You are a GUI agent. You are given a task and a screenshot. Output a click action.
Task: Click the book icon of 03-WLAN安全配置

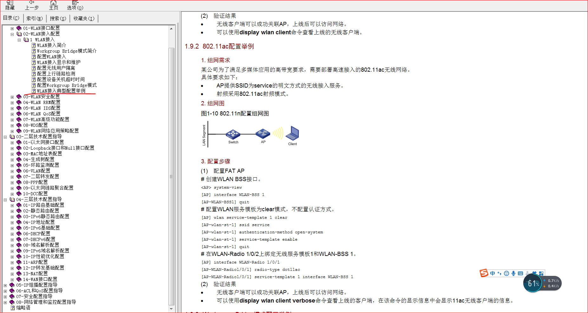pos(19,97)
